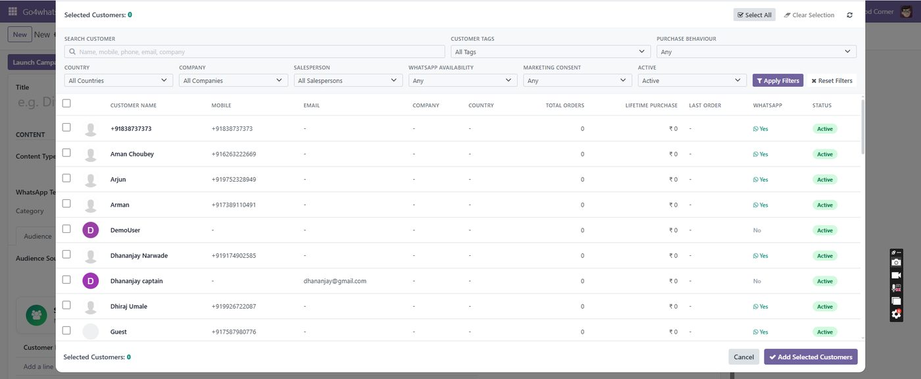Image resolution: width=921 pixels, height=379 pixels.
Task: Click Arjun's avatar placeholder
Action: [x=91, y=180]
